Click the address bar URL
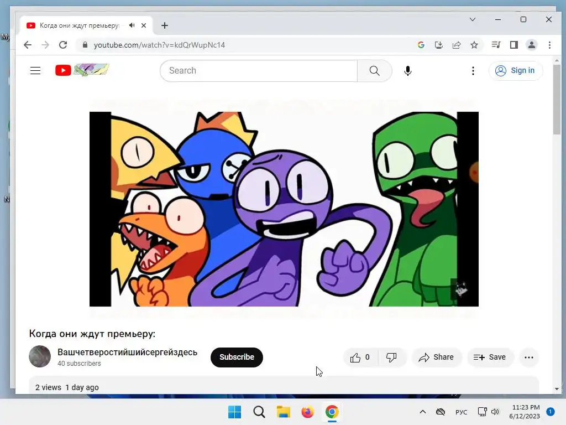This screenshot has width=566, height=425. 159,45
